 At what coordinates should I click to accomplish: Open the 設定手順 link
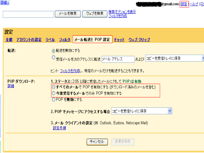point(60,128)
